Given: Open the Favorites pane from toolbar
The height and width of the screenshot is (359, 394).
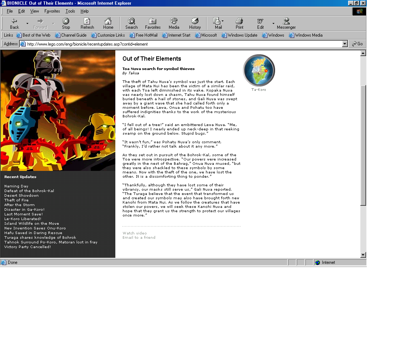Looking at the screenshot, I should [153, 23].
